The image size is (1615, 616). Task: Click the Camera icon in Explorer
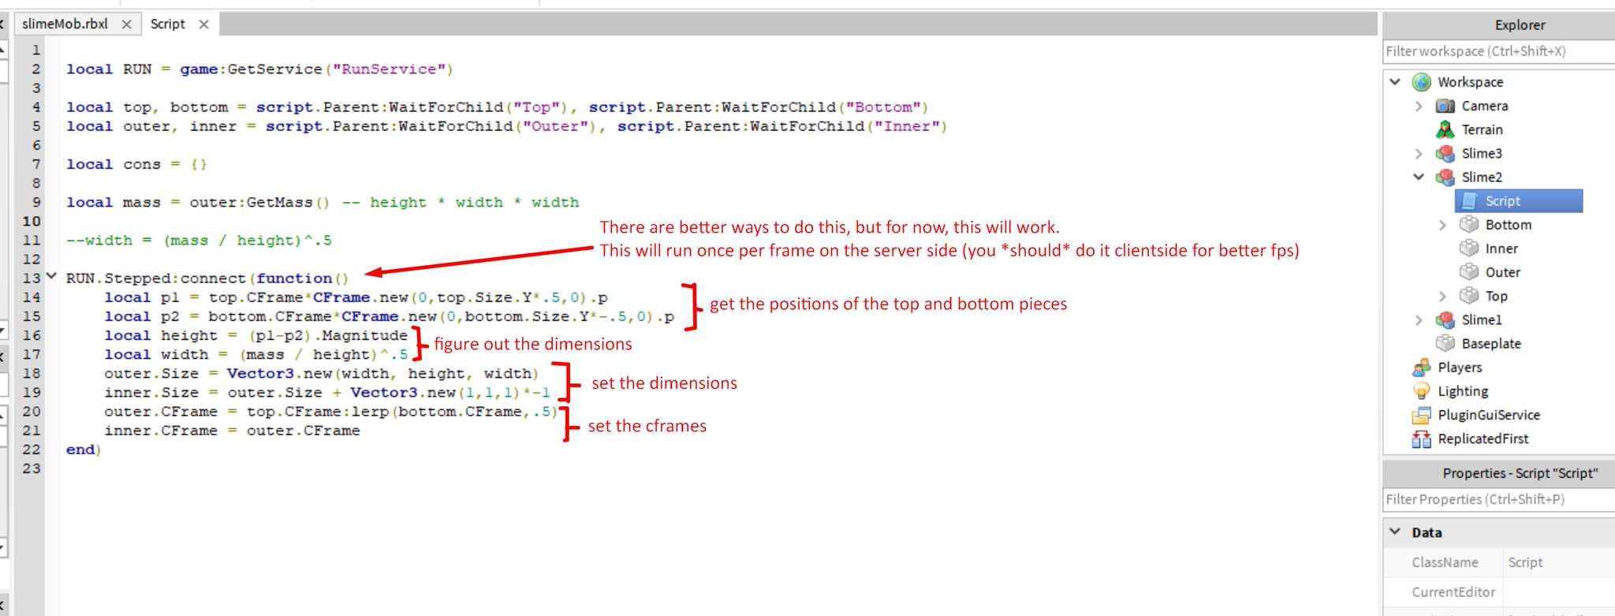[1445, 106]
